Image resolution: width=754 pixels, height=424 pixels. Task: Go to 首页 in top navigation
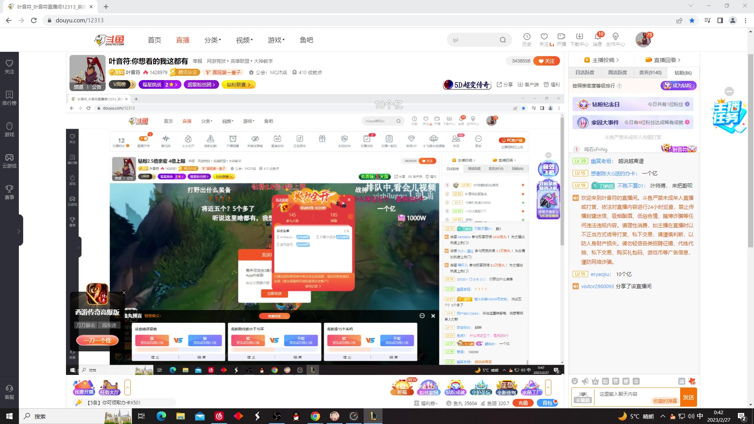[154, 40]
